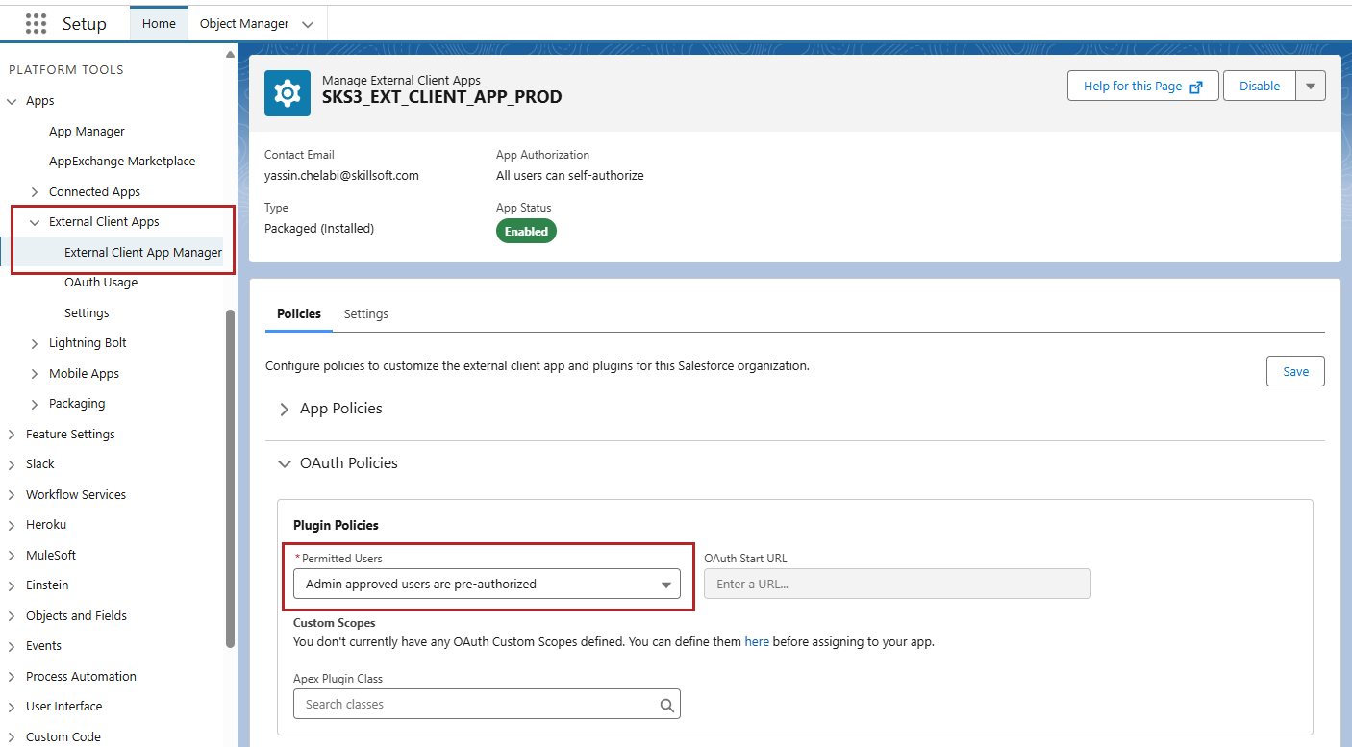Collapse the Apps tree node
This screenshot has width=1352, height=747.
click(12, 101)
